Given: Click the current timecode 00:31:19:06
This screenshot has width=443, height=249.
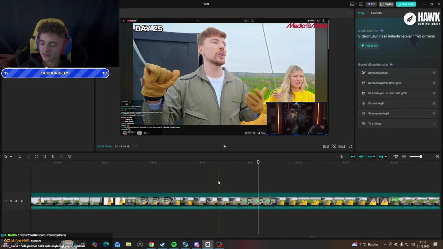Looking at the screenshot, I should coord(105,146).
